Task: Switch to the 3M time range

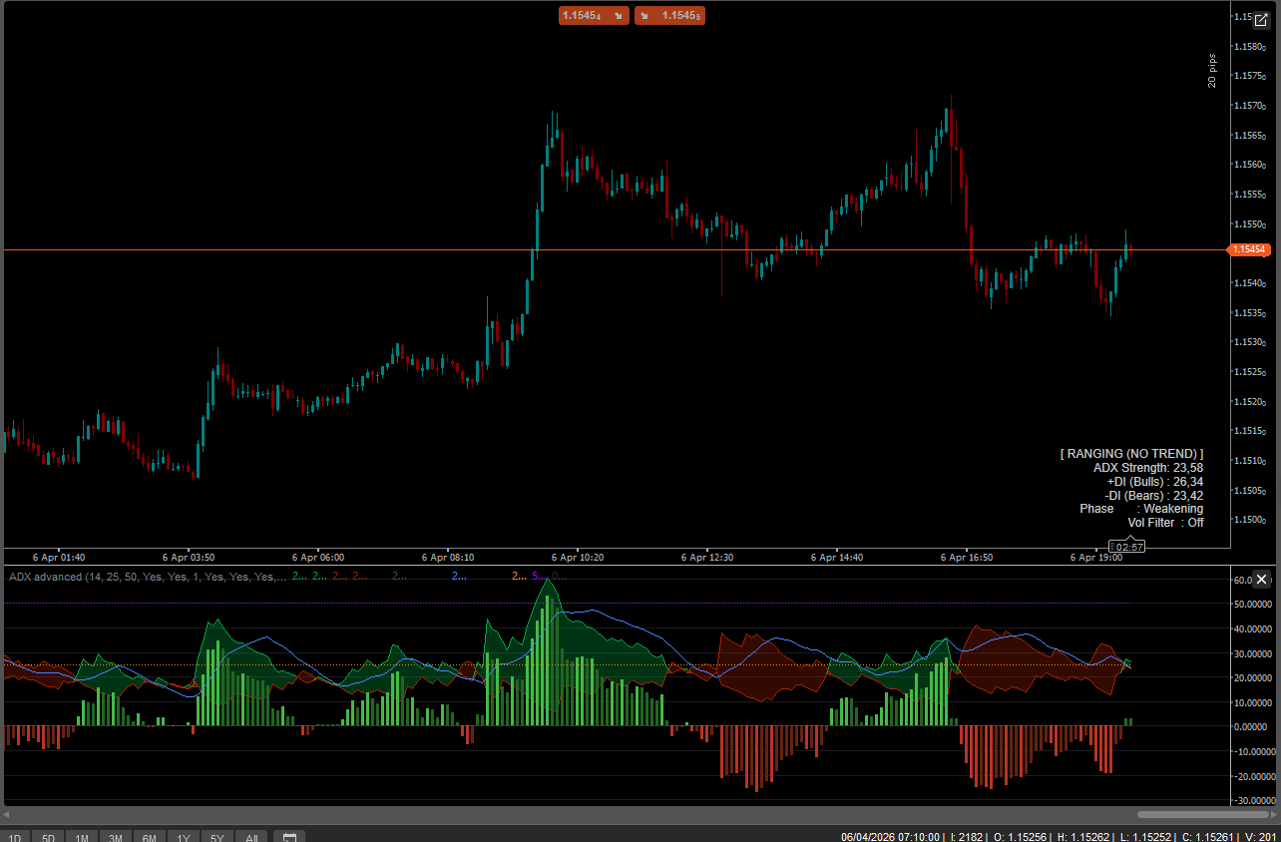Action: coord(116,838)
